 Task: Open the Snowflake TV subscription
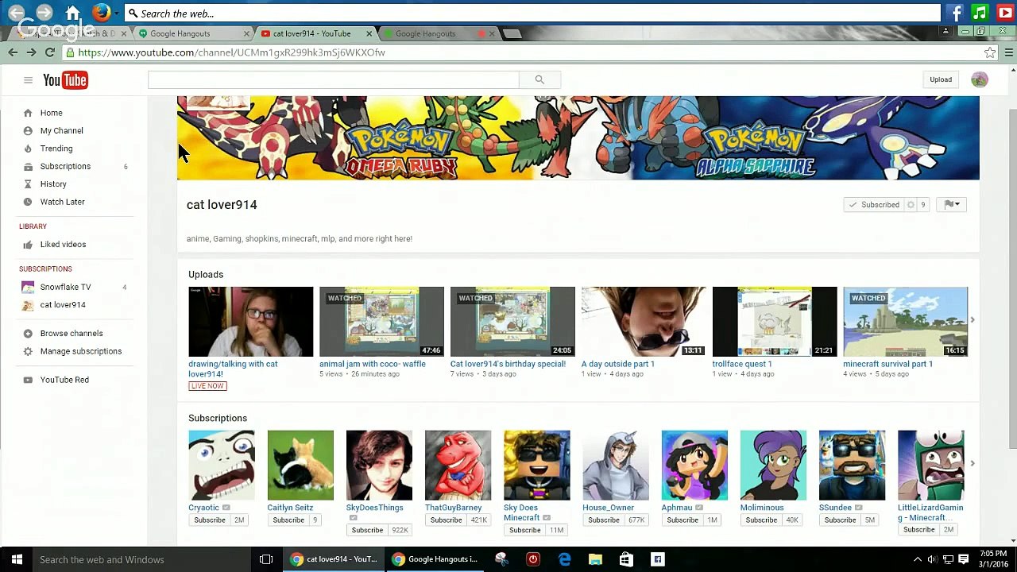(65, 287)
